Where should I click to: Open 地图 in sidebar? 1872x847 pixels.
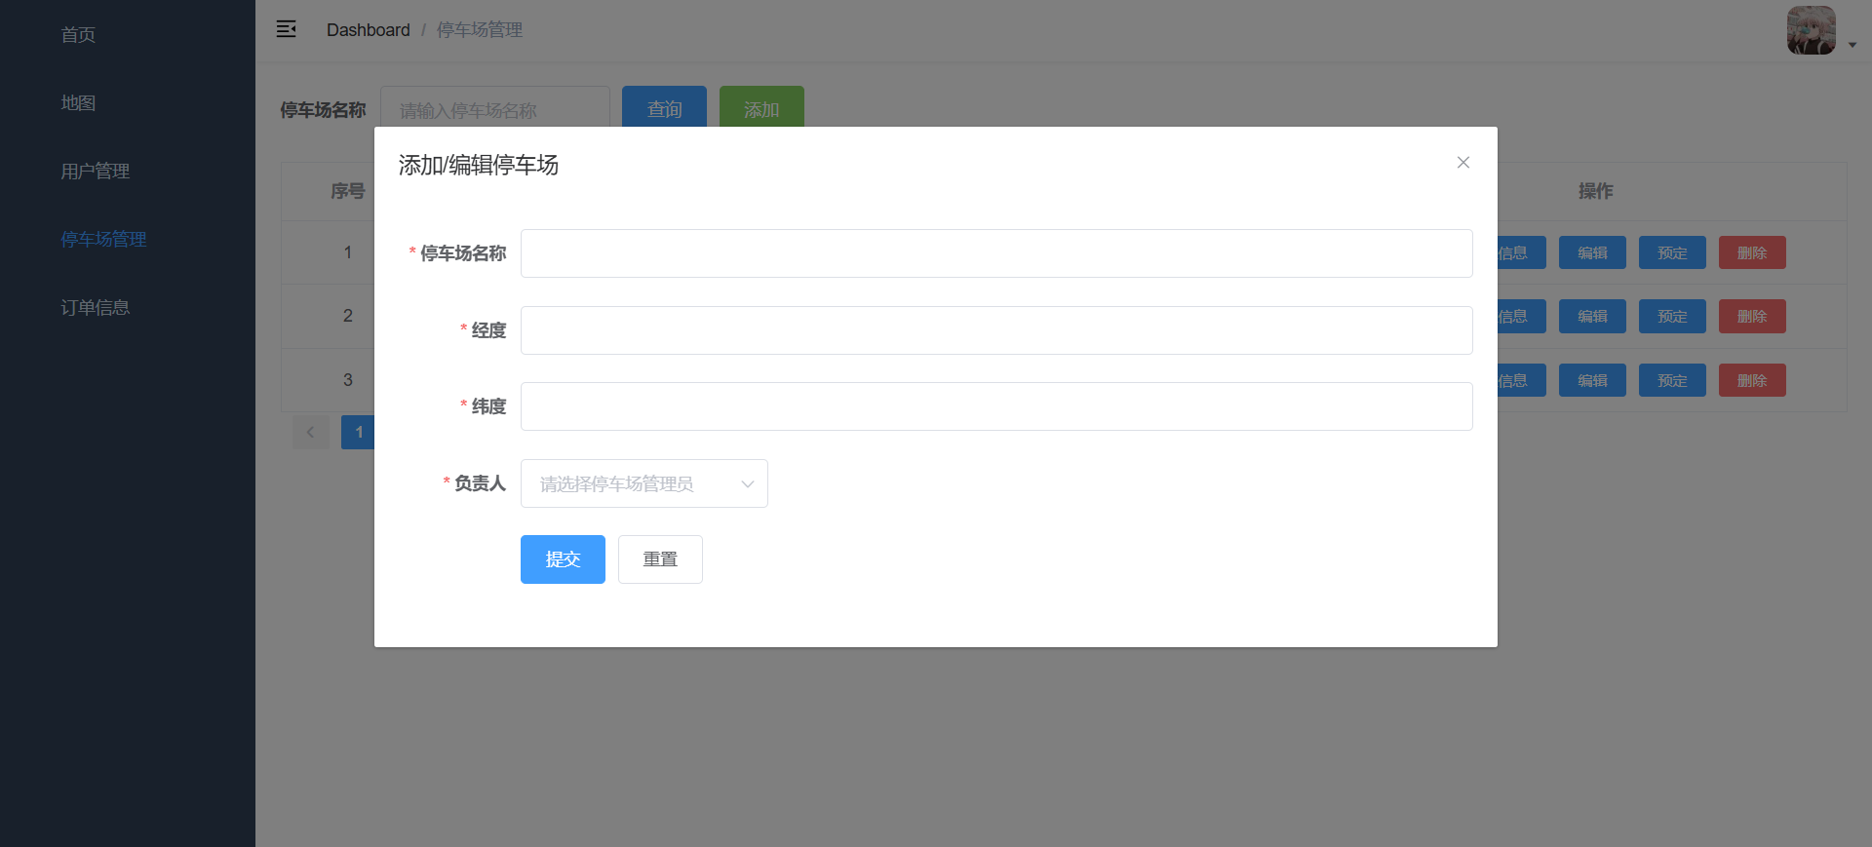[78, 103]
